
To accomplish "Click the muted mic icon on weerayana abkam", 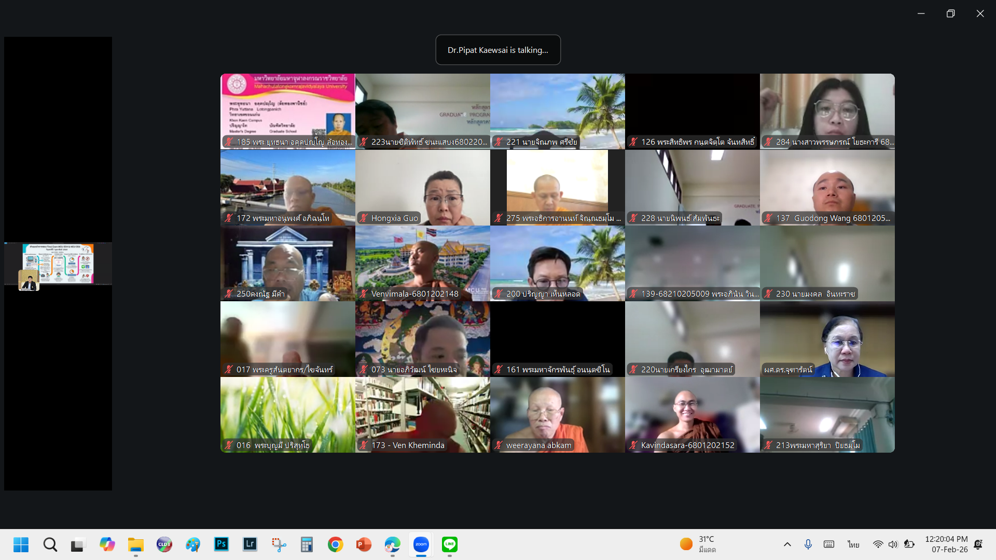I will click(499, 445).
